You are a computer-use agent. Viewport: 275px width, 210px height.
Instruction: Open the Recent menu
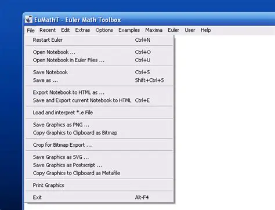[x=48, y=30]
